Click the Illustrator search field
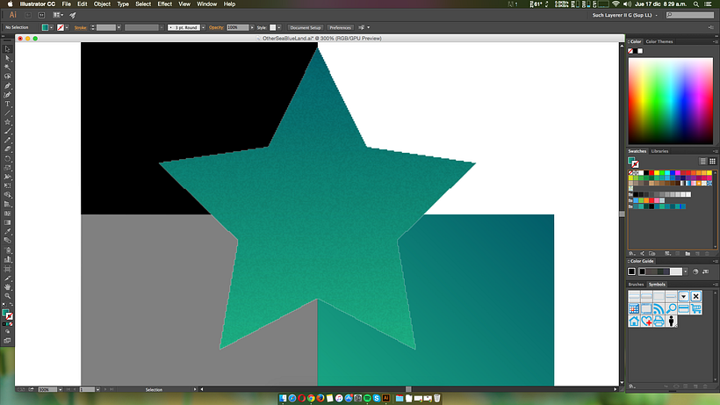The height and width of the screenshot is (405, 720). (x=690, y=15)
